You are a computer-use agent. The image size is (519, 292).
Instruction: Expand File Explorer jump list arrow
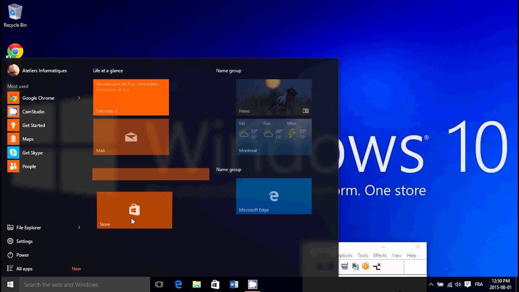coord(79,228)
